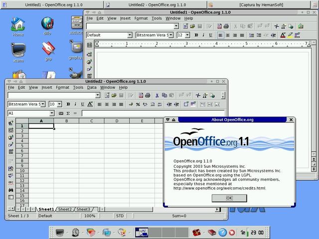Image resolution: width=319 pixels, height=239 pixels.
Task: Open the Home desktop icon
Action: point(18,27)
